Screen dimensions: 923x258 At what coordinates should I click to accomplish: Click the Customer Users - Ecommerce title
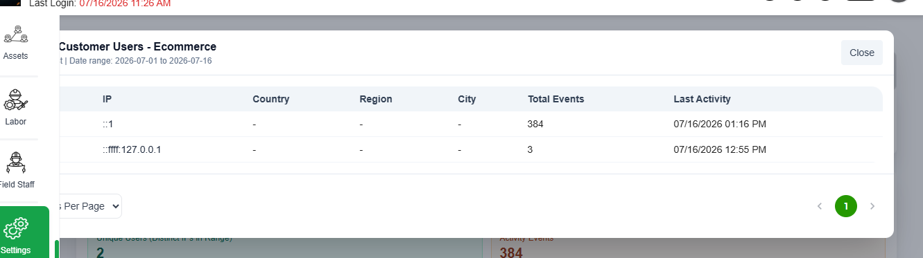[137, 47]
